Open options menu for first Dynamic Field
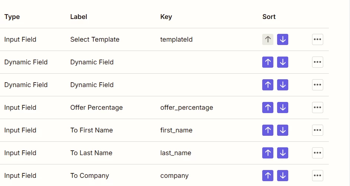This screenshot has width=350, height=186. (x=317, y=62)
